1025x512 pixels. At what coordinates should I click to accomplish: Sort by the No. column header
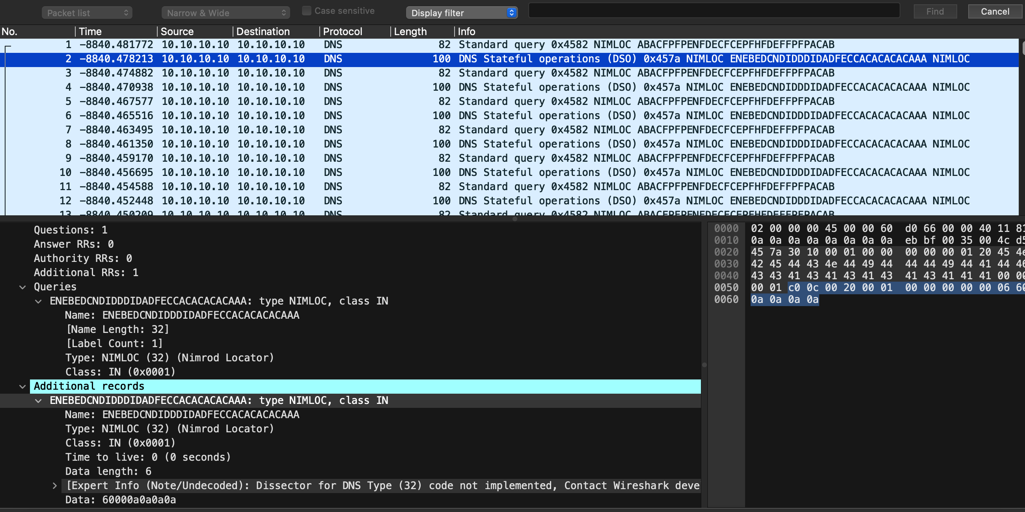pos(37,32)
